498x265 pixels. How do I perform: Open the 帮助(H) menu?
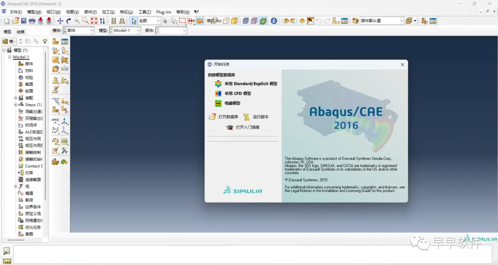coord(183,12)
